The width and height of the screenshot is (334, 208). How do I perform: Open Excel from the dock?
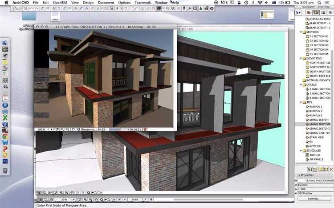click(5, 118)
